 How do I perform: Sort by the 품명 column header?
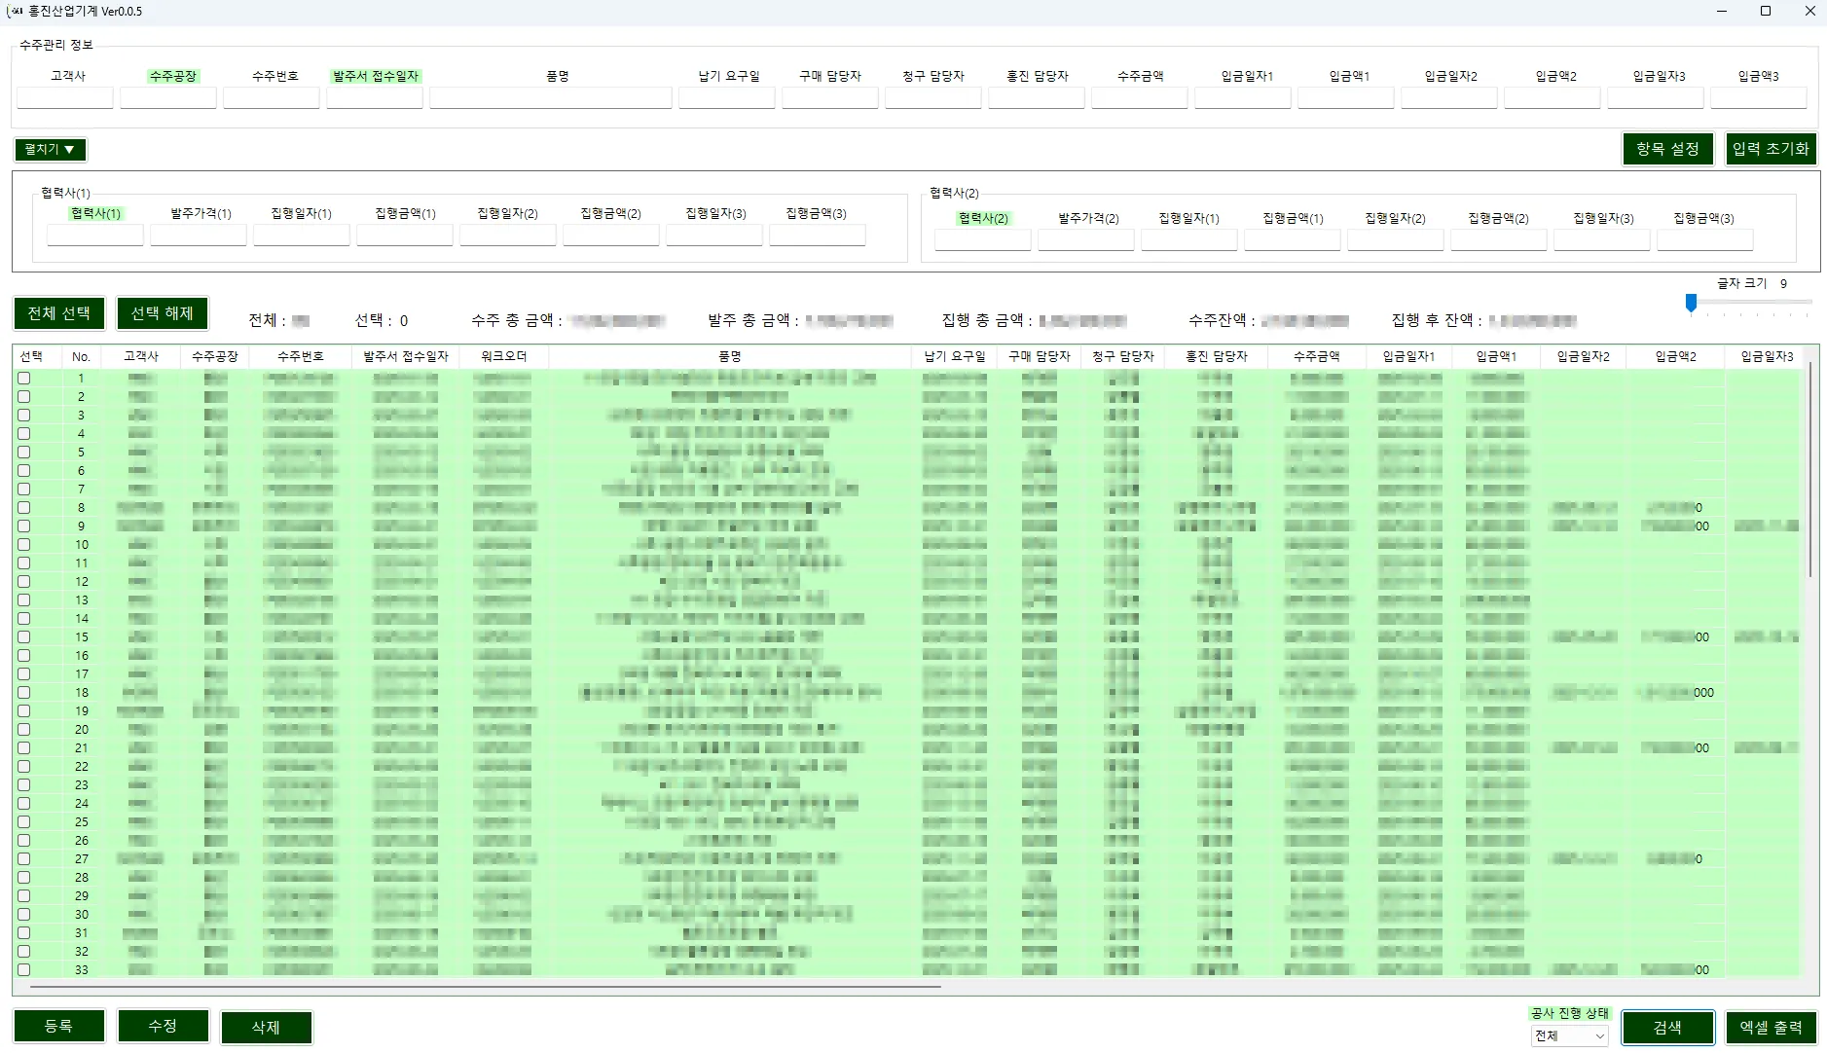730,356
